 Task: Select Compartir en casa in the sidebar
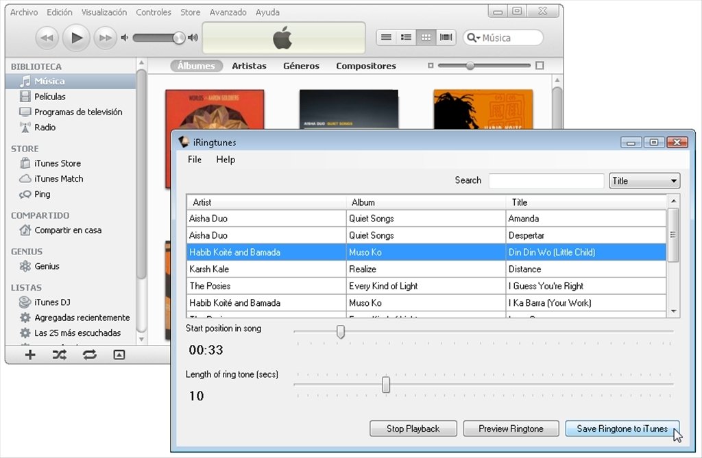[x=71, y=230]
